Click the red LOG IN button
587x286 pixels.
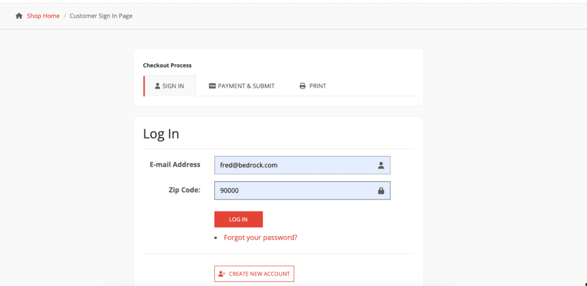(x=238, y=220)
